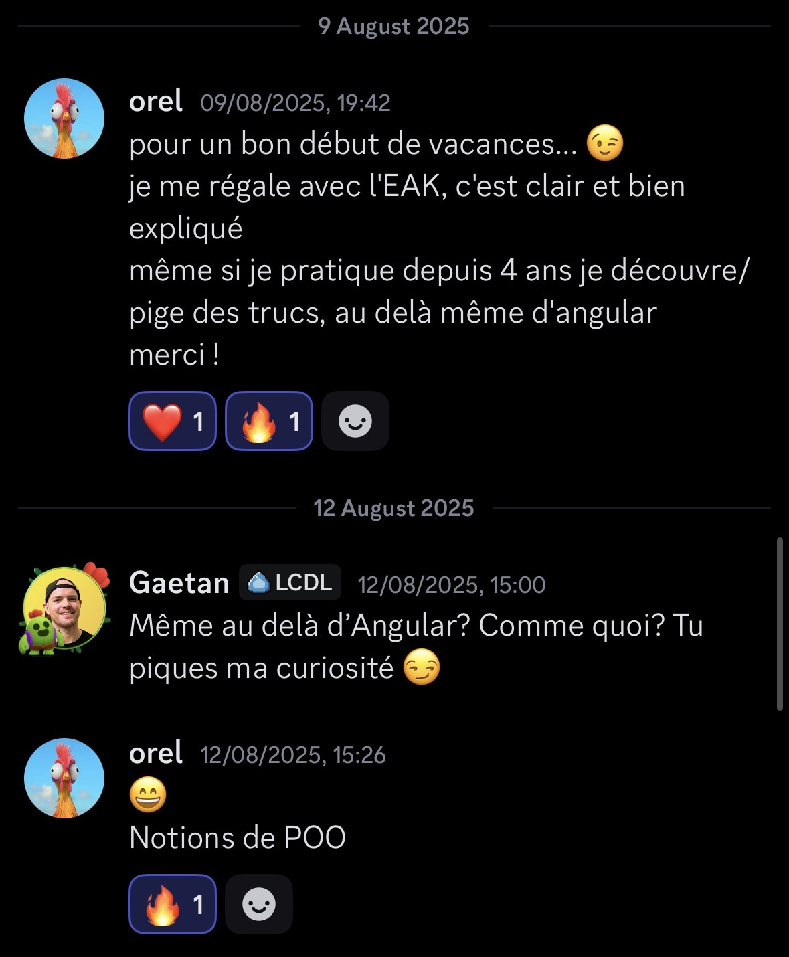Toggle the fire reaction on 'Notions de POO'
The width and height of the screenshot is (789, 957).
171,903
